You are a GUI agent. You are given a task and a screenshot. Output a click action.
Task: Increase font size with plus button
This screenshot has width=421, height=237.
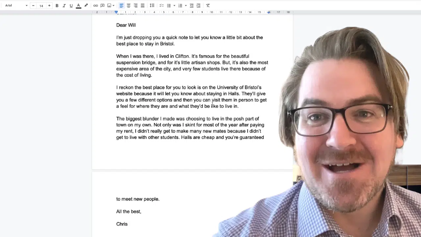tap(49, 6)
